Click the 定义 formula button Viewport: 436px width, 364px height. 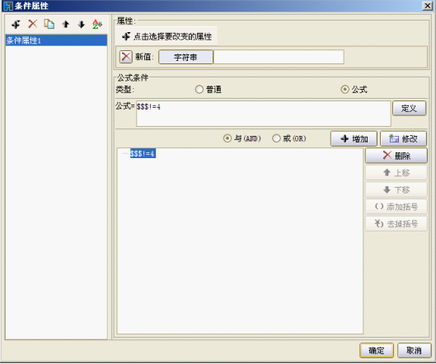(409, 108)
